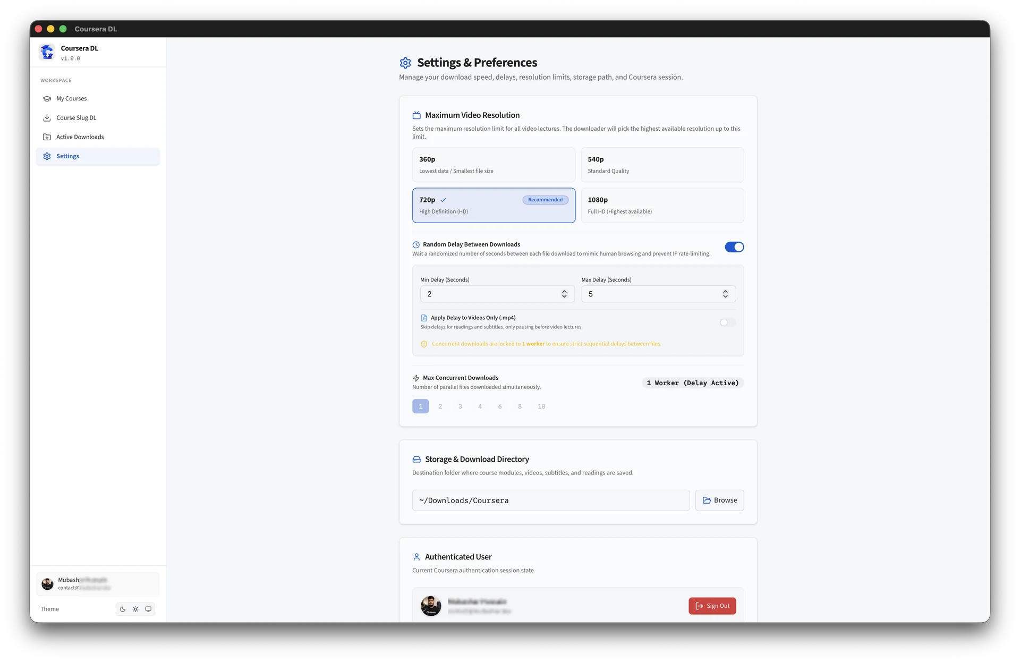Screen dimensions: 1020x662
Task: Switch to dark theme moon icon
Action: click(x=123, y=609)
